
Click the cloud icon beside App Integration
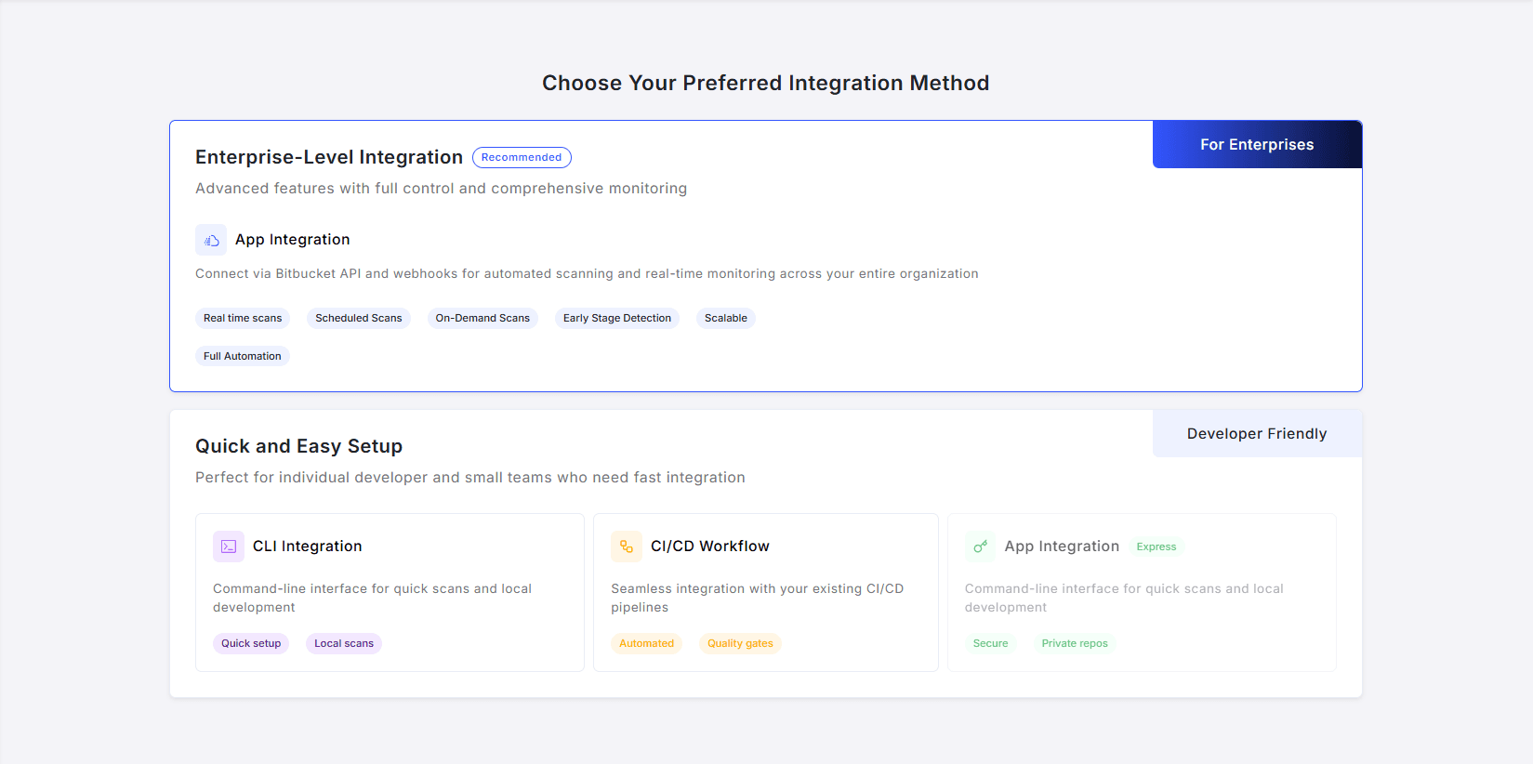point(211,240)
